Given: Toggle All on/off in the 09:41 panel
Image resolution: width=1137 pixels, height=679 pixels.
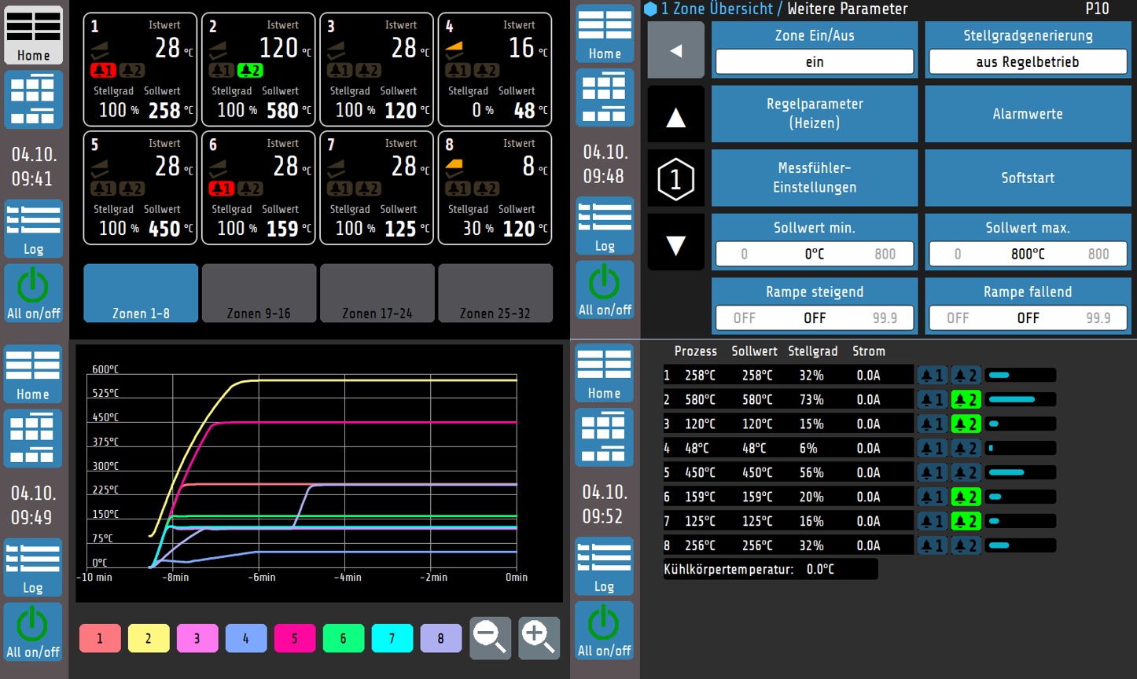Looking at the screenshot, I should pyautogui.click(x=34, y=293).
